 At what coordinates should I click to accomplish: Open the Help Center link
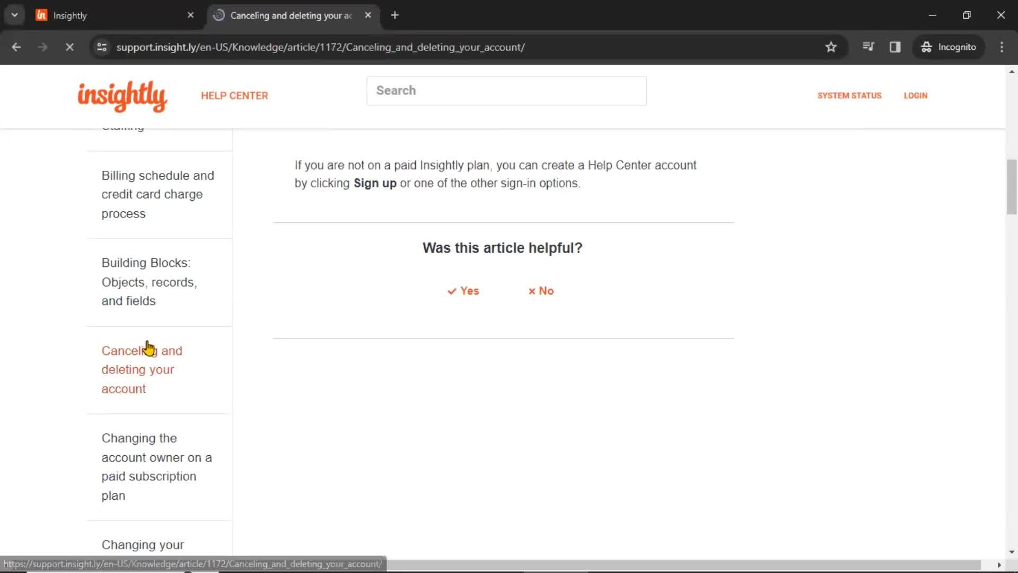pyautogui.click(x=234, y=96)
